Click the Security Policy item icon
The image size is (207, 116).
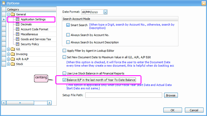(x=18, y=44)
